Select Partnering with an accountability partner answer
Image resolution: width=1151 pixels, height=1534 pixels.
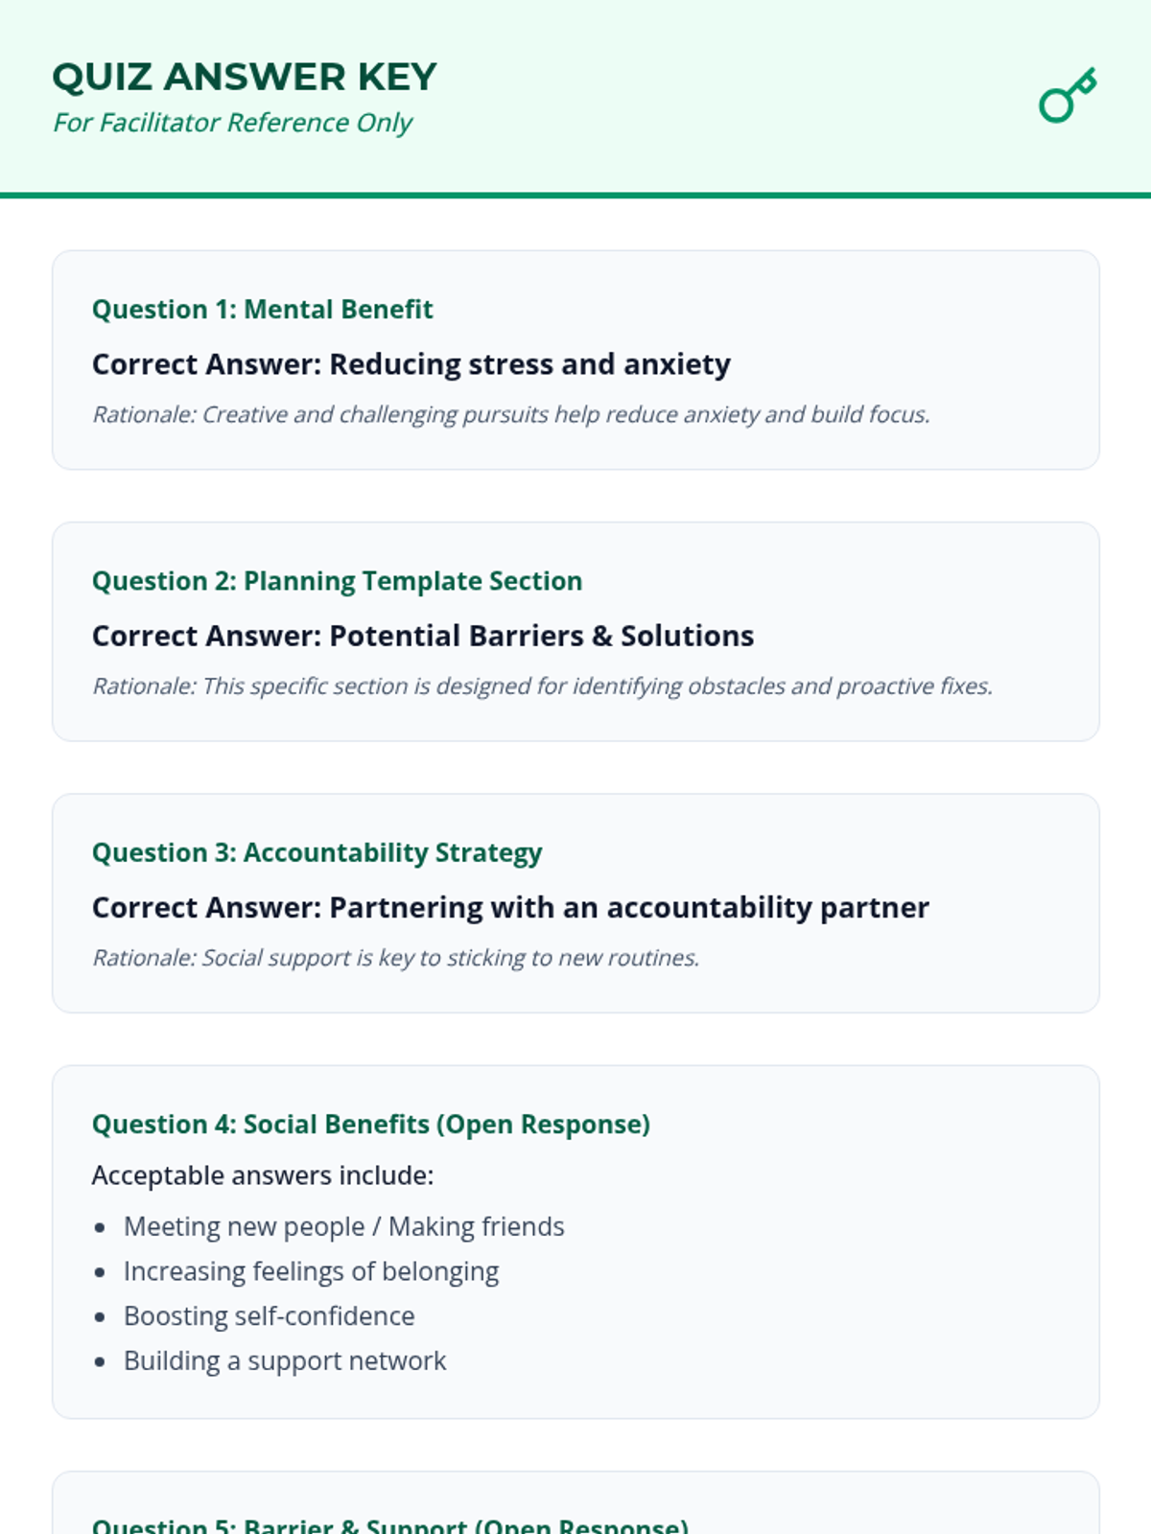coord(510,907)
